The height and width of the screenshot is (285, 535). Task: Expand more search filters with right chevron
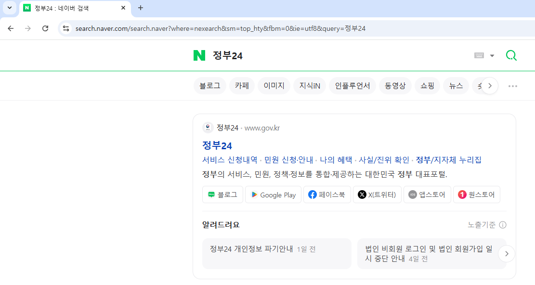490,85
